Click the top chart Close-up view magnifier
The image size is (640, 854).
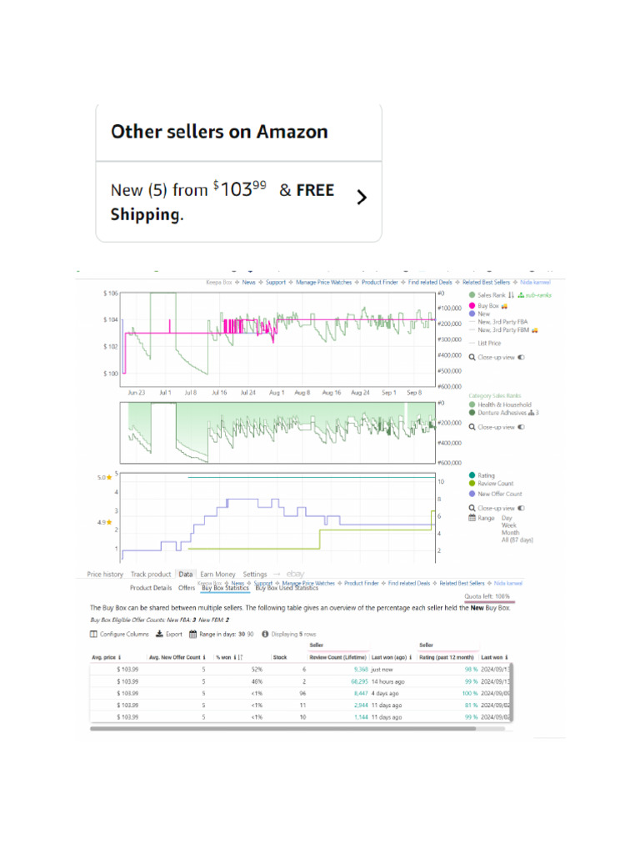pos(472,357)
